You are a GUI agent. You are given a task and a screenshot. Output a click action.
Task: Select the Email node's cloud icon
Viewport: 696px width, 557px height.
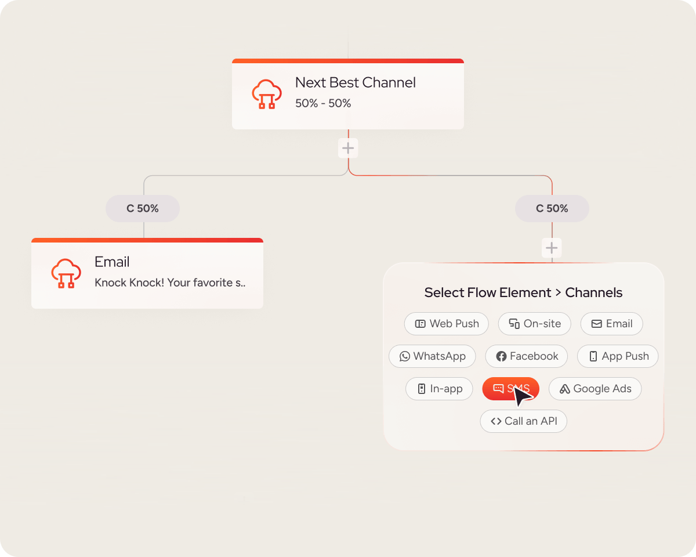click(x=66, y=273)
